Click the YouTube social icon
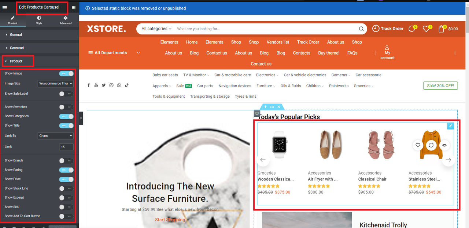 [96, 85]
